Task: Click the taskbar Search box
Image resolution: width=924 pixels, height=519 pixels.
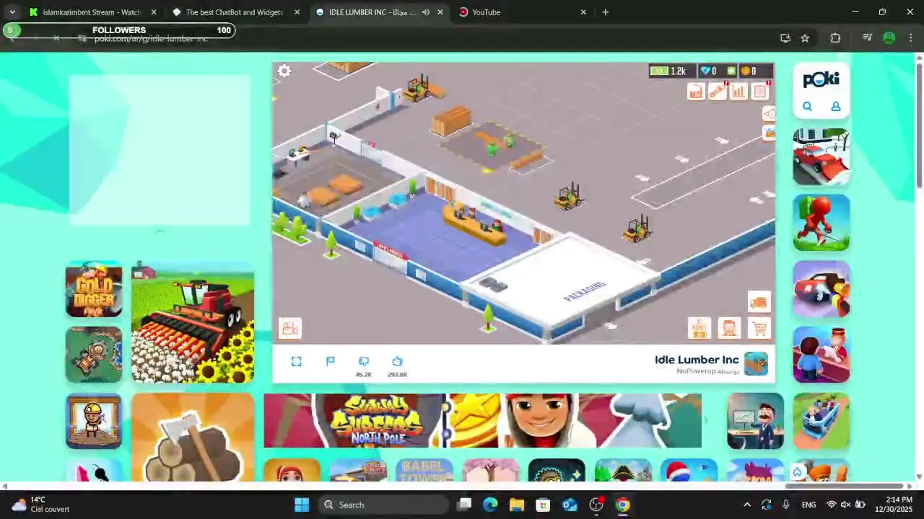Action: (x=383, y=505)
